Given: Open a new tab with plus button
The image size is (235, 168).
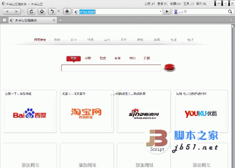Looking at the screenshot, I should tap(60, 20).
